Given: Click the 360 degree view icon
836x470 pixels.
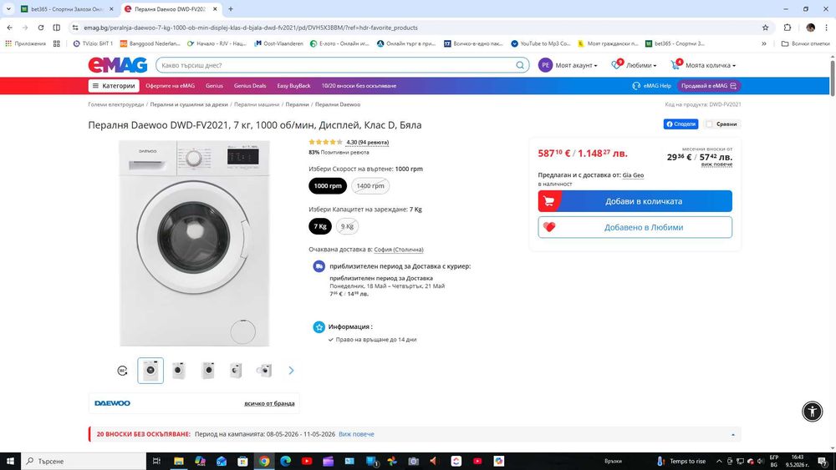Looking at the screenshot, I should click(x=123, y=371).
